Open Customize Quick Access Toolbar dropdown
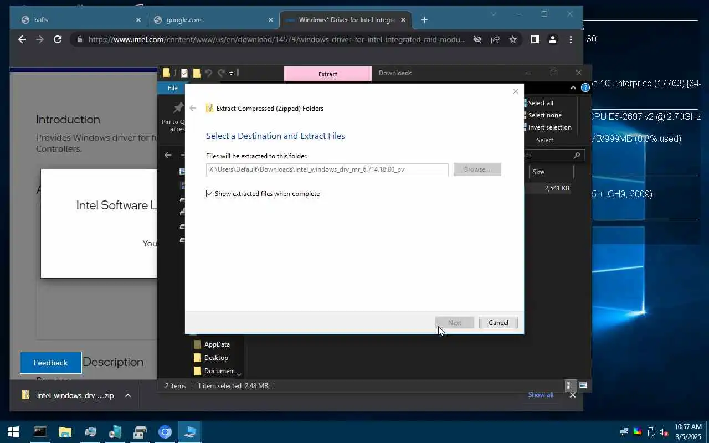 [x=232, y=73]
